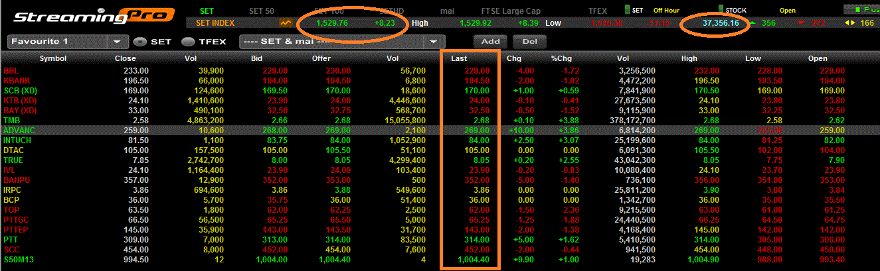Click PTT's bid price 313.00
This screenshot has height=271, width=880.
pos(274,240)
